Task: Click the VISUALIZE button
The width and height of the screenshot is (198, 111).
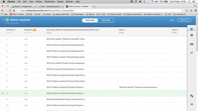Action: [x=184, y=20]
